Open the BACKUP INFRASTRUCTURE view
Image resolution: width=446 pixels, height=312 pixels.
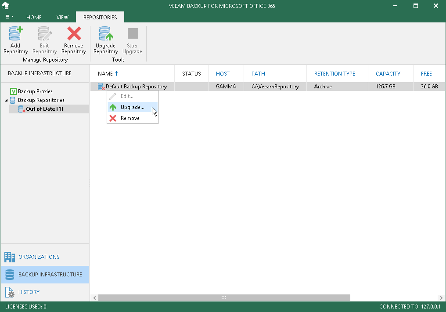coord(45,275)
